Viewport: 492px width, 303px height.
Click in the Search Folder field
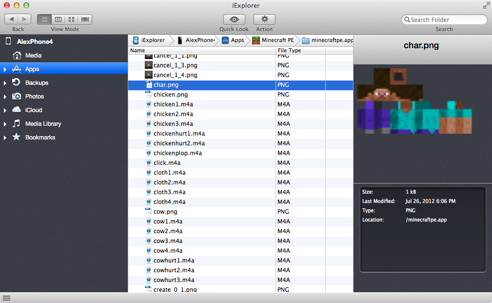pos(447,20)
